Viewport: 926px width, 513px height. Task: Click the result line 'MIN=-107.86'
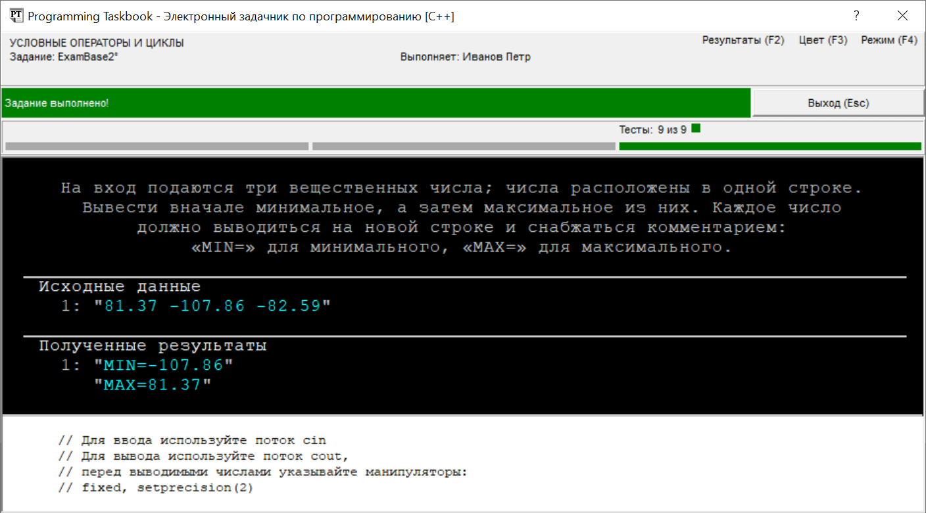(x=164, y=365)
